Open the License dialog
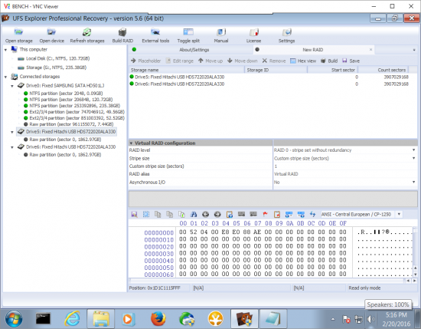Screen dimensions: 421x329 coord(253,35)
